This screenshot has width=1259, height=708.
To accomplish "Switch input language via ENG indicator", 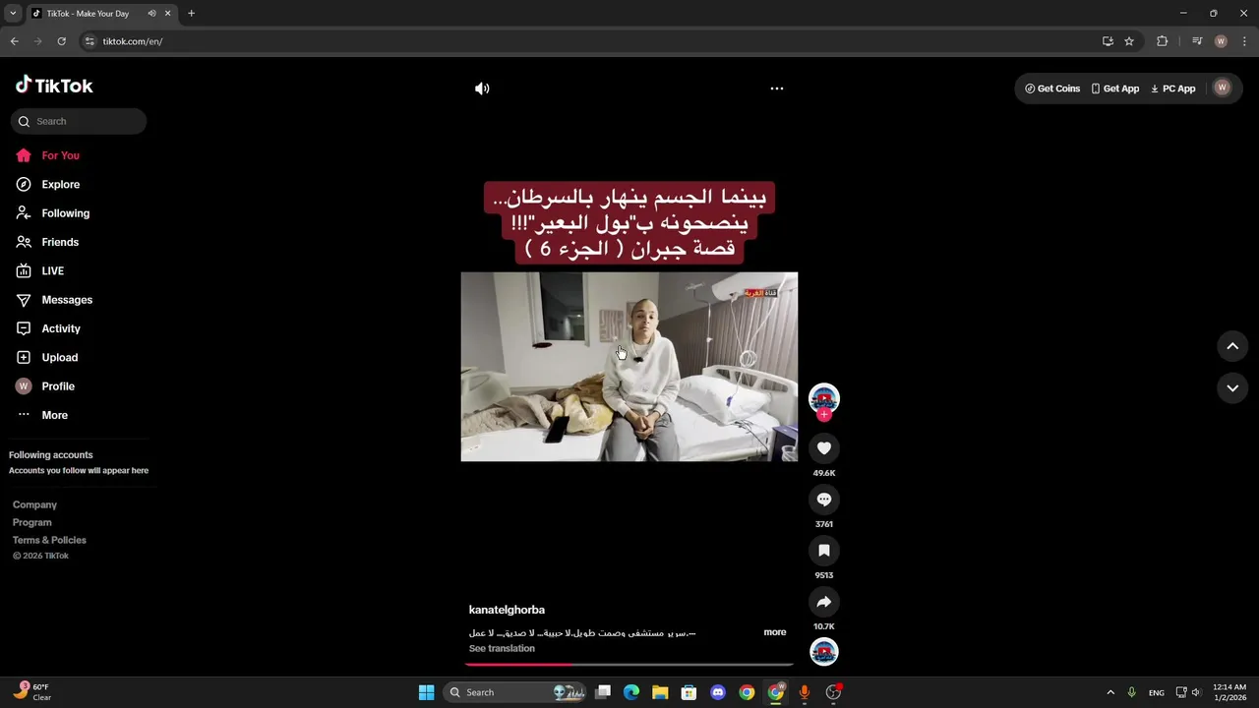I will tap(1157, 692).
